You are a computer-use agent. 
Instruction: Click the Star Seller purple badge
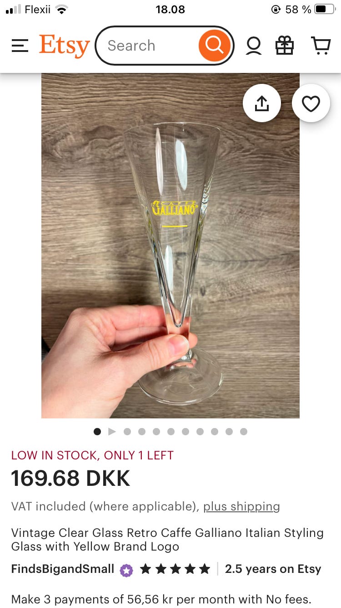click(126, 570)
